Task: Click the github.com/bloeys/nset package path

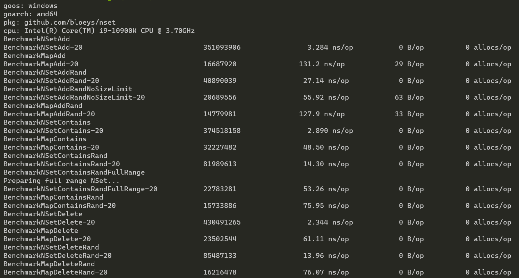Action: click(70, 23)
